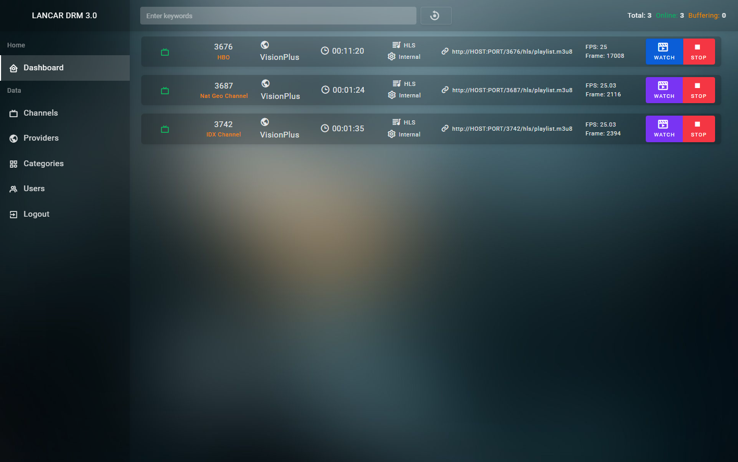
Task: Log out using the sidebar Logout item
Action: pos(36,214)
